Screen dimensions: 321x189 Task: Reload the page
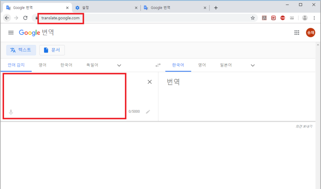point(25,18)
